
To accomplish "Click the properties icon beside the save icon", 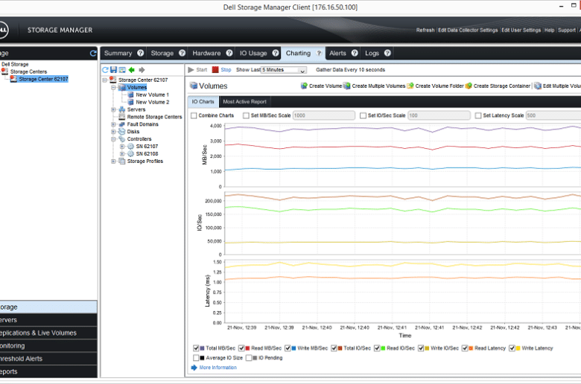I will tap(122, 70).
